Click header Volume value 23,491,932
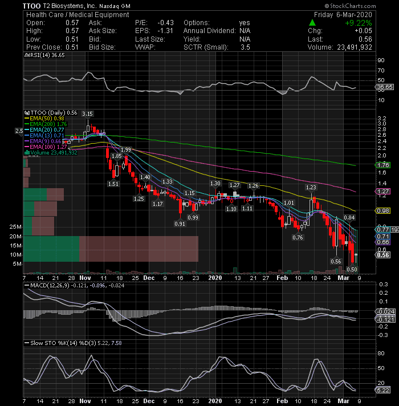The height and width of the screenshot is (406, 399). click(355, 47)
